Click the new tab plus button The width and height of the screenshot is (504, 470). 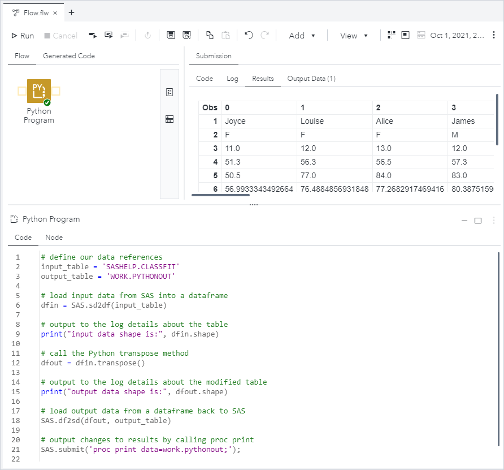click(71, 12)
